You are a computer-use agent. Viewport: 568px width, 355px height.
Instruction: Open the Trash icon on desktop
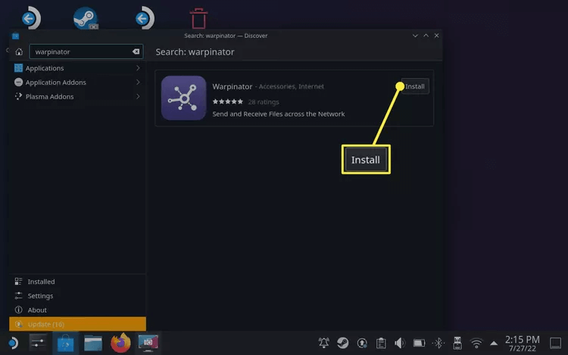198,18
